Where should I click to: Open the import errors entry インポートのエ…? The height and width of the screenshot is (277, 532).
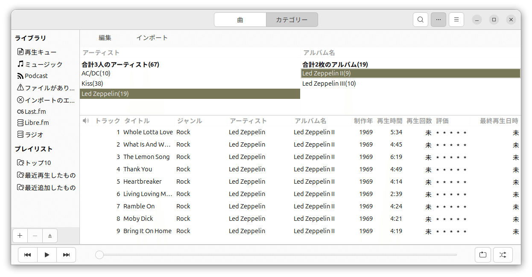pos(45,100)
